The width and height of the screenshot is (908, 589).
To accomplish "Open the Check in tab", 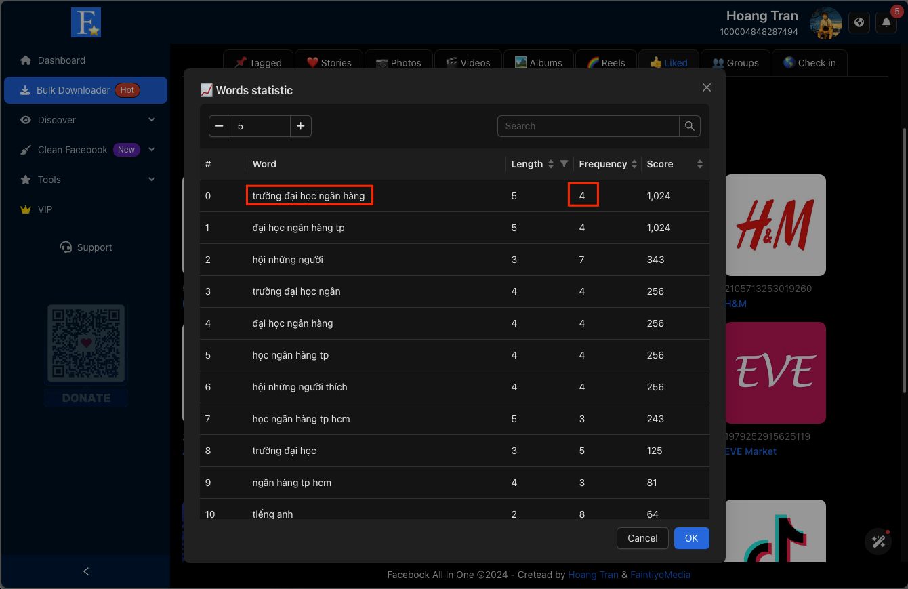I will tap(810, 62).
